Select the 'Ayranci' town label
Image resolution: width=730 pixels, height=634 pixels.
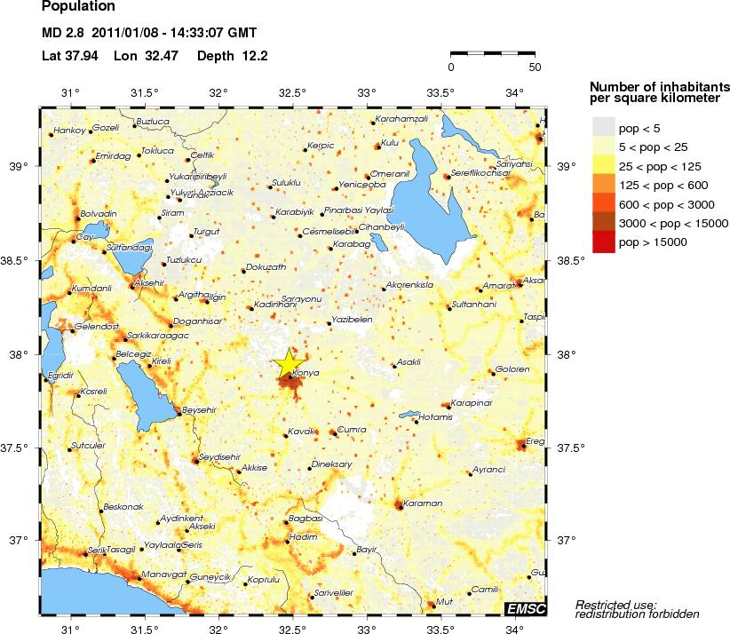pos(488,470)
